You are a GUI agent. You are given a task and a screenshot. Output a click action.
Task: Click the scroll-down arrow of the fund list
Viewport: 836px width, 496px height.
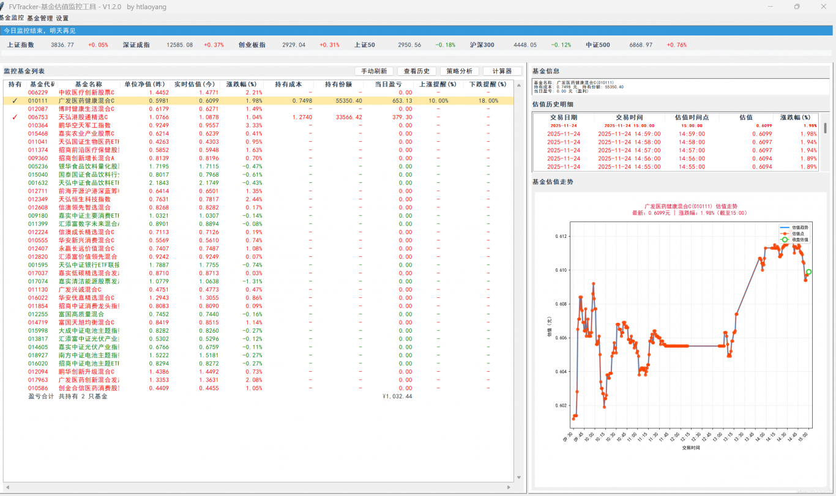pos(519,478)
